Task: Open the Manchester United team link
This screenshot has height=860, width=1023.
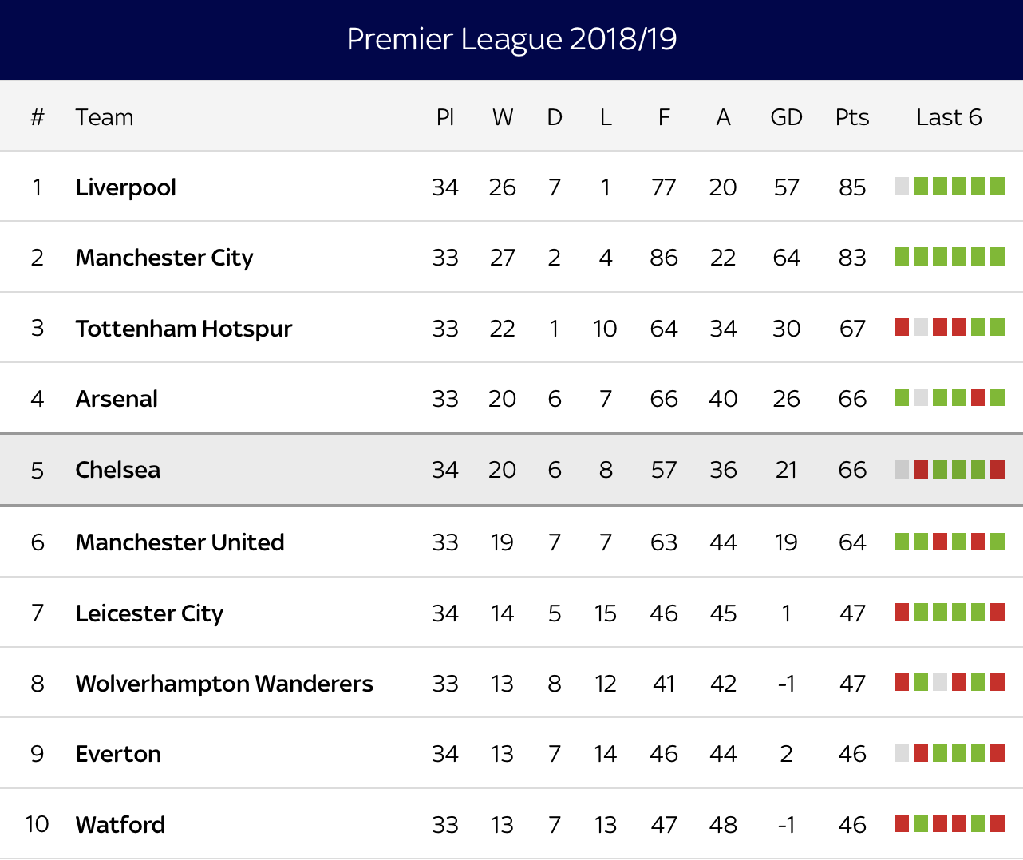Action: click(180, 542)
